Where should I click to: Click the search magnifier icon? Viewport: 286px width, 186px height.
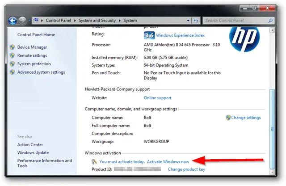[x=270, y=21]
